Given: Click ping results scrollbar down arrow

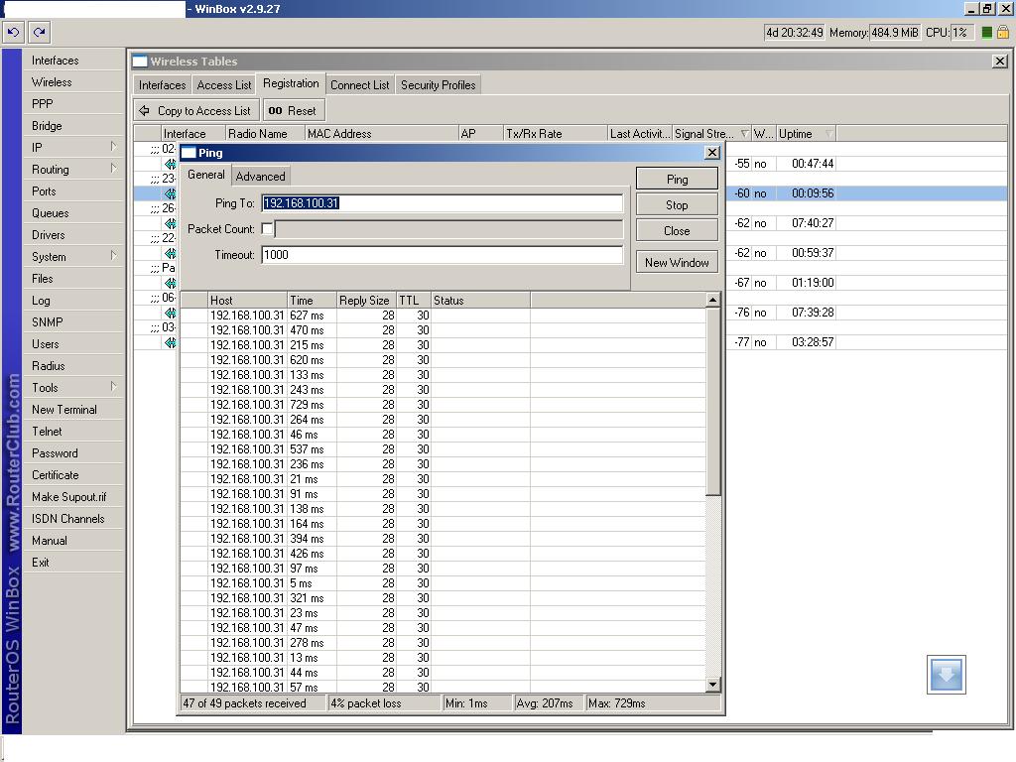Looking at the screenshot, I should (x=712, y=685).
